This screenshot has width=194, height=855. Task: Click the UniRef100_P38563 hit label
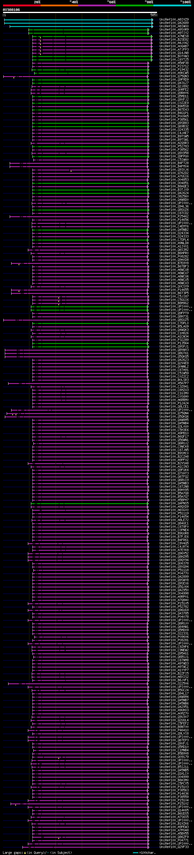tap(174, 790)
